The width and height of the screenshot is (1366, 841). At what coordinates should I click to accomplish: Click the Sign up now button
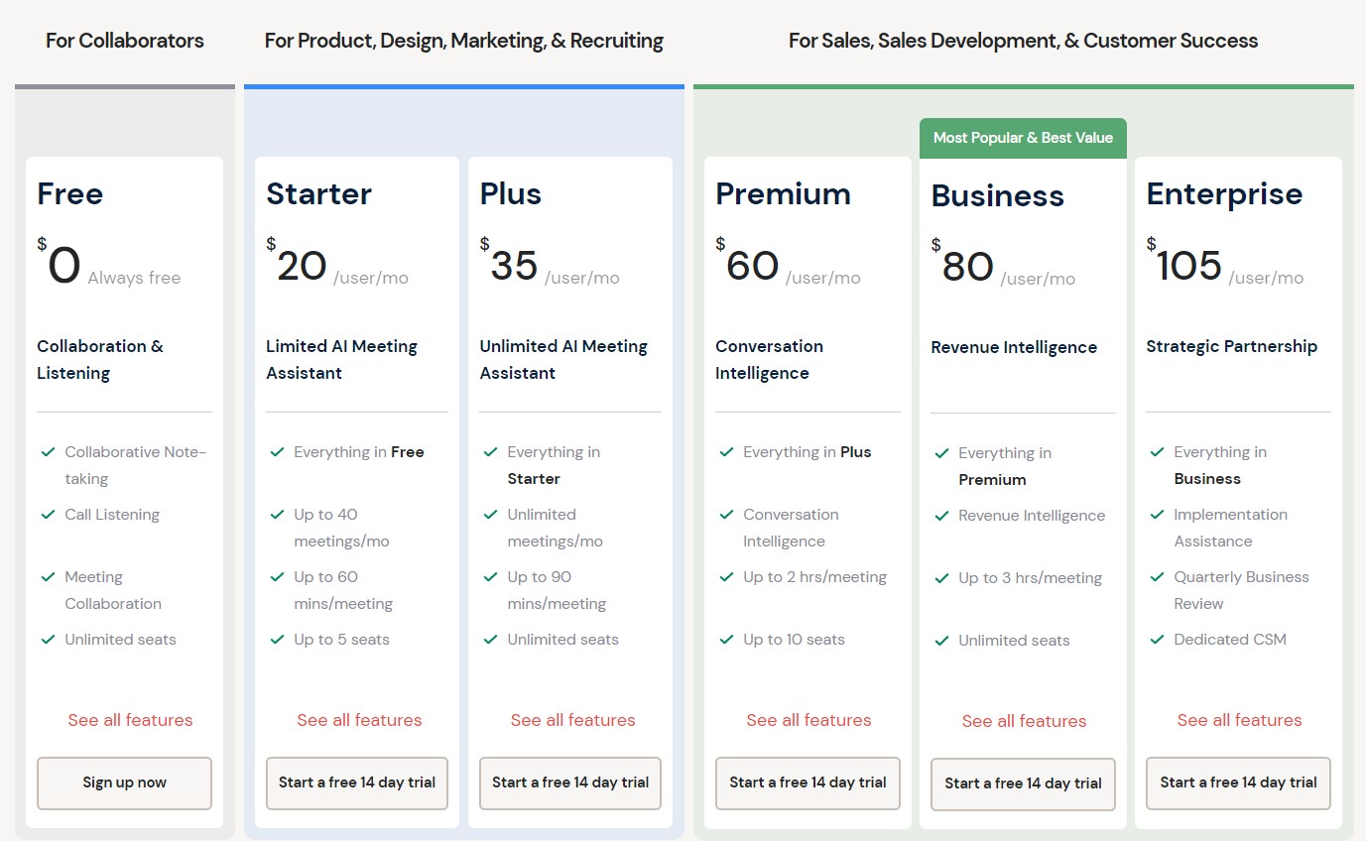tap(124, 782)
